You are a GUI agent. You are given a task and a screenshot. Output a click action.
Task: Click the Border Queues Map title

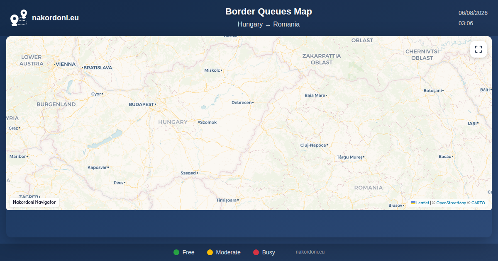[x=269, y=12]
